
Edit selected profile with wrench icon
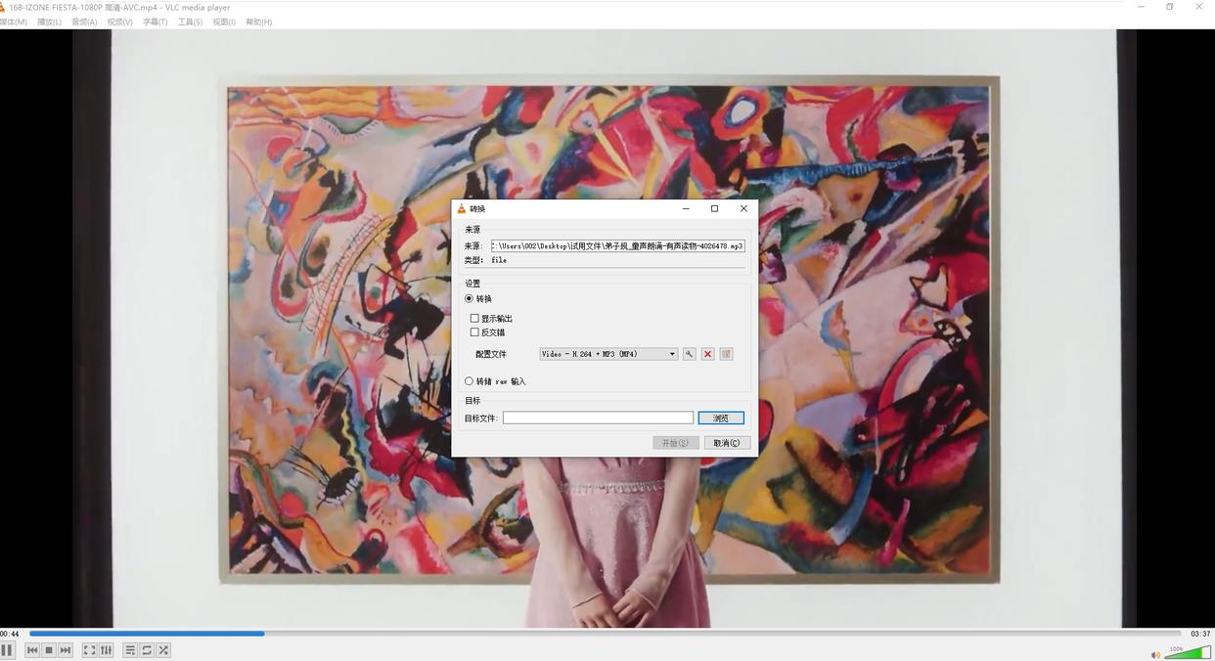pyautogui.click(x=690, y=354)
